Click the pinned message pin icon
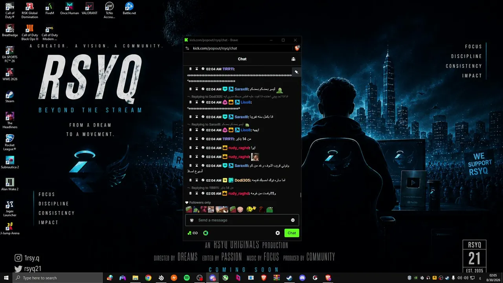The height and width of the screenshot is (283, 503). (x=297, y=72)
